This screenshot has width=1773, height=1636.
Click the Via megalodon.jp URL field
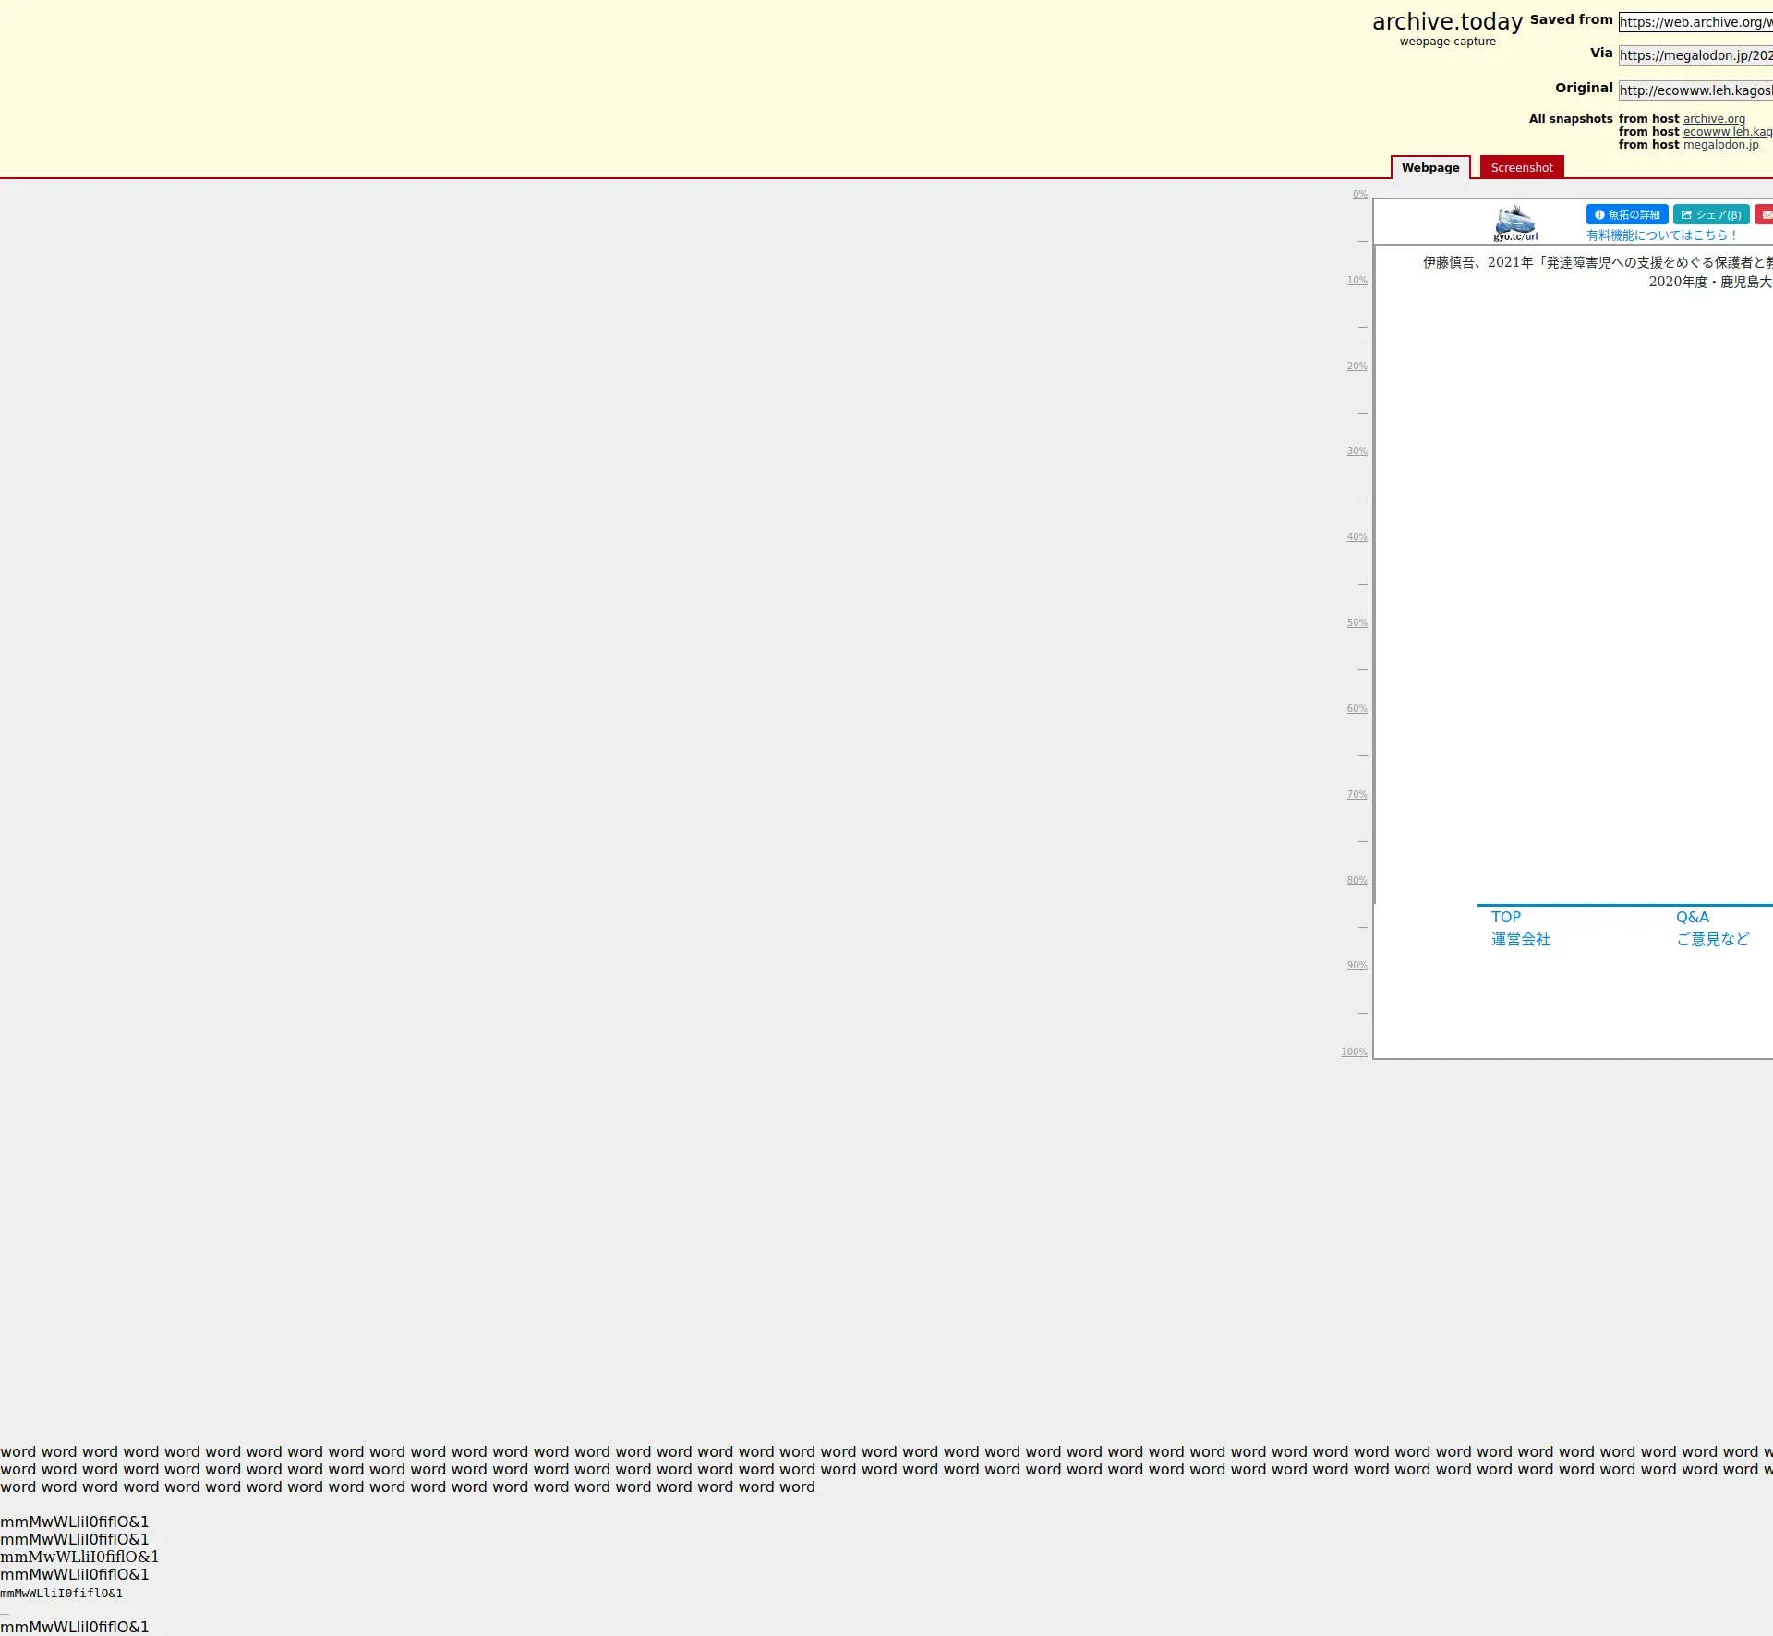[1695, 55]
